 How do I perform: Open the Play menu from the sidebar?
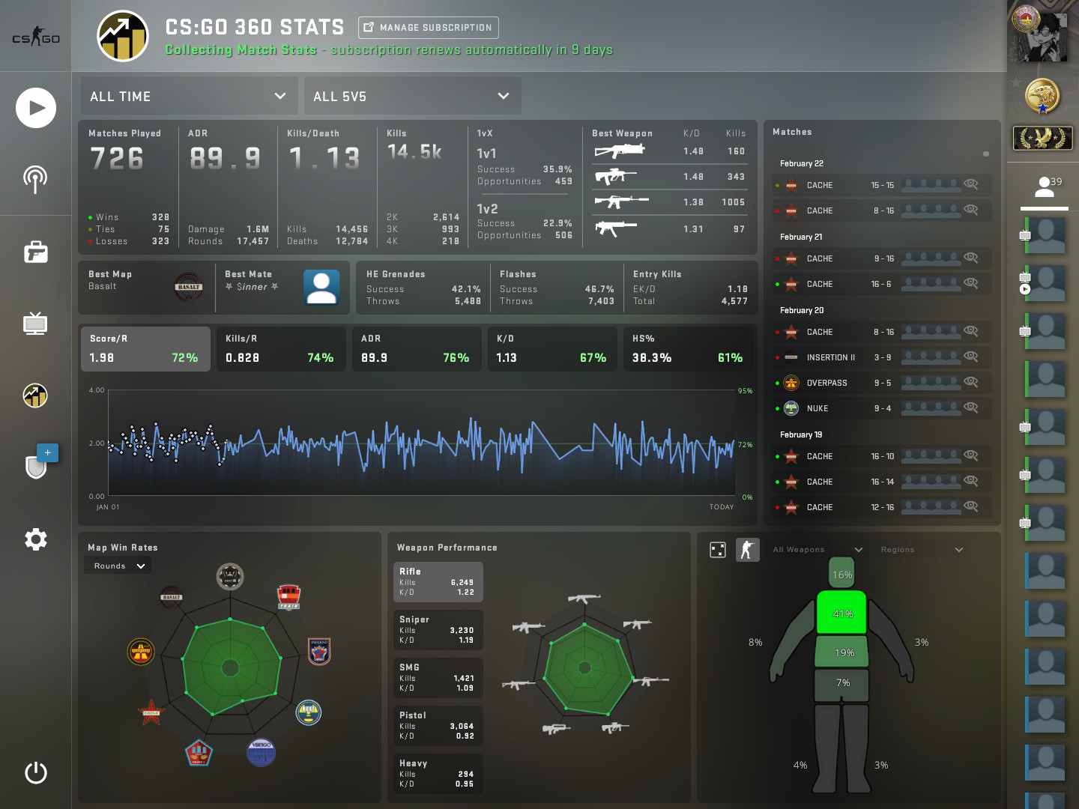coord(36,108)
